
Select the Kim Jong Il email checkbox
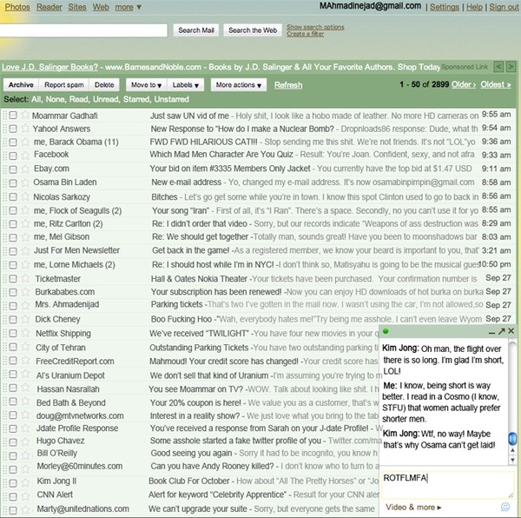coord(13,482)
